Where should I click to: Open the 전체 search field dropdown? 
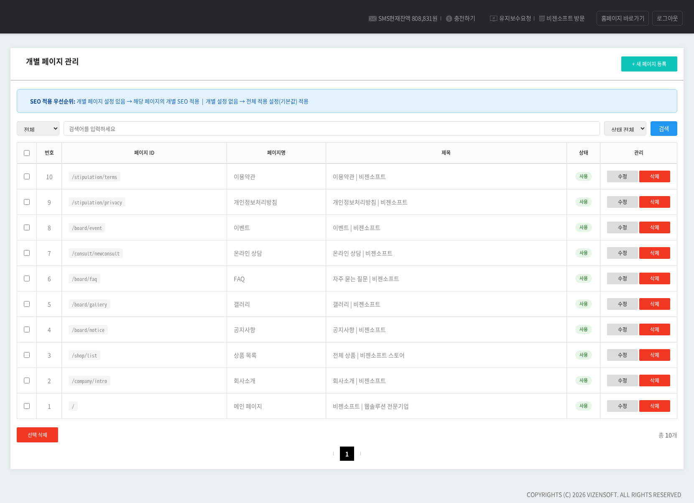point(38,129)
